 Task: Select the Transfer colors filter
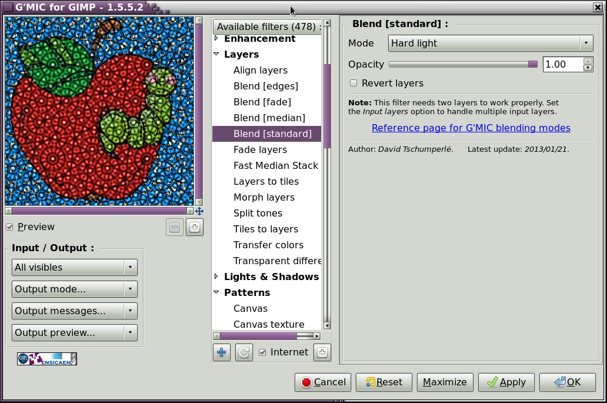pos(266,245)
